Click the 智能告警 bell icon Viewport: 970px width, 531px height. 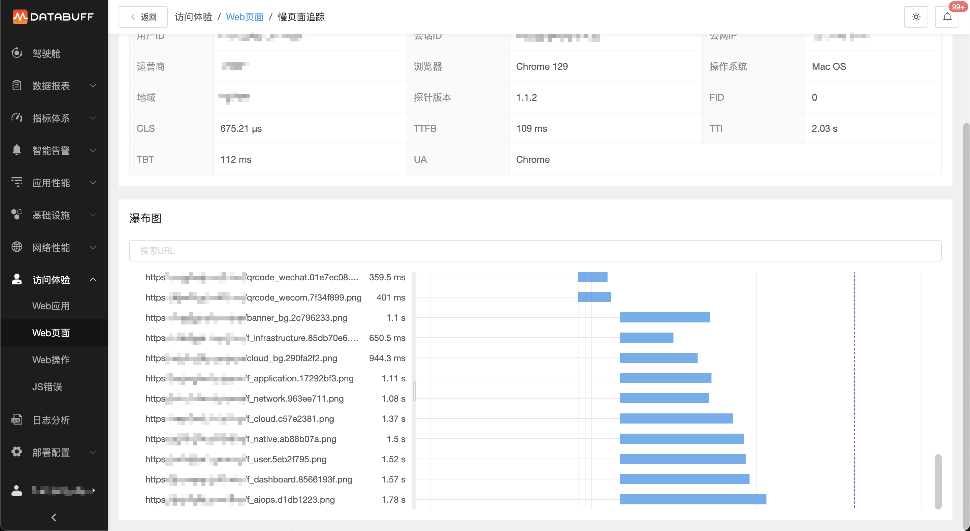[x=17, y=150]
